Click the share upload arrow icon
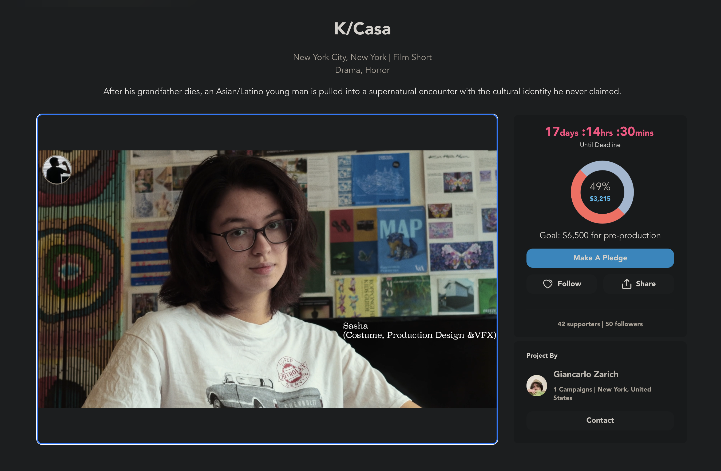This screenshot has height=471, width=721. point(627,284)
